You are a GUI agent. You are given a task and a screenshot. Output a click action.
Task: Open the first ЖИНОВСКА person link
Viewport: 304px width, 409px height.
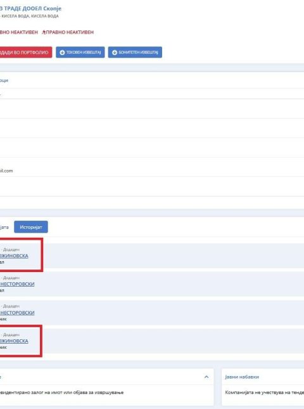click(14, 256)
